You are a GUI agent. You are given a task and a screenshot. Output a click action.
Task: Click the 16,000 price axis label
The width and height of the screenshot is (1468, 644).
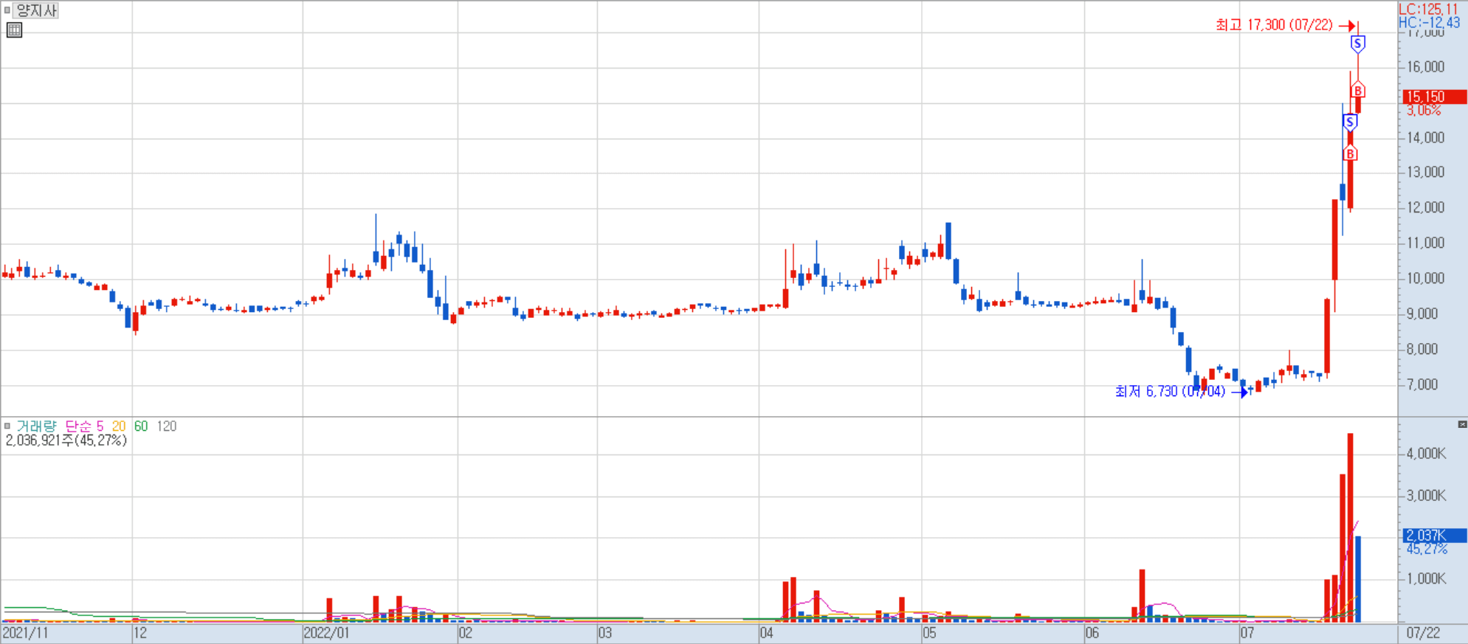coord(1425,67)
